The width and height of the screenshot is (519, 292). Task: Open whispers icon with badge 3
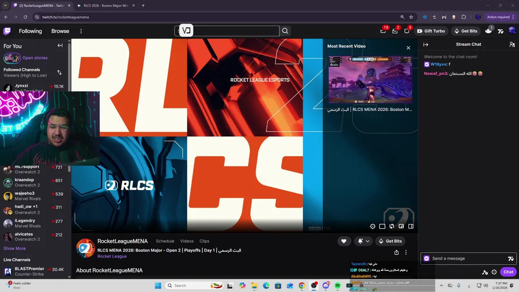click(407, 31)
